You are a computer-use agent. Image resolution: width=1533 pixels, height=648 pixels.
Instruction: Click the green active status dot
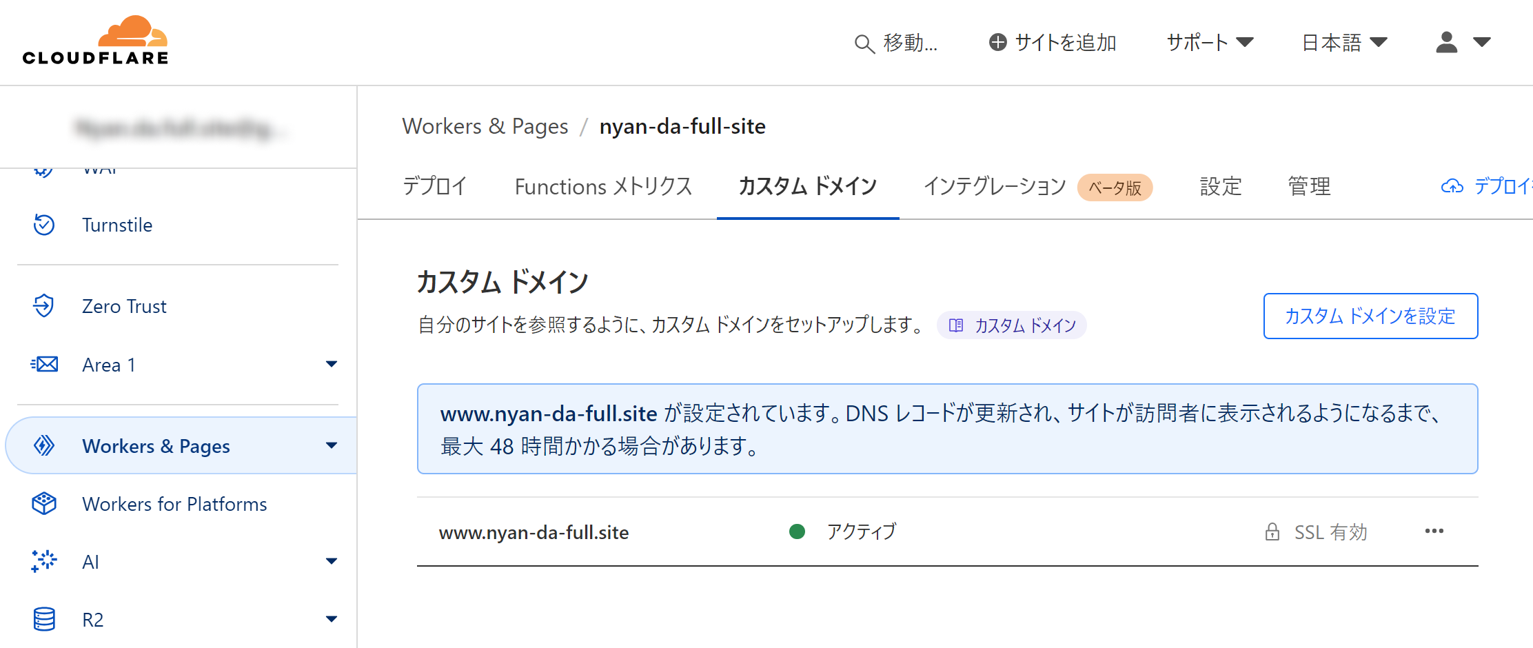(797, 531)
